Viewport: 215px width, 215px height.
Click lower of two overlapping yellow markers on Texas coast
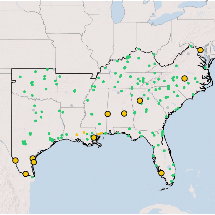[34, 162]
